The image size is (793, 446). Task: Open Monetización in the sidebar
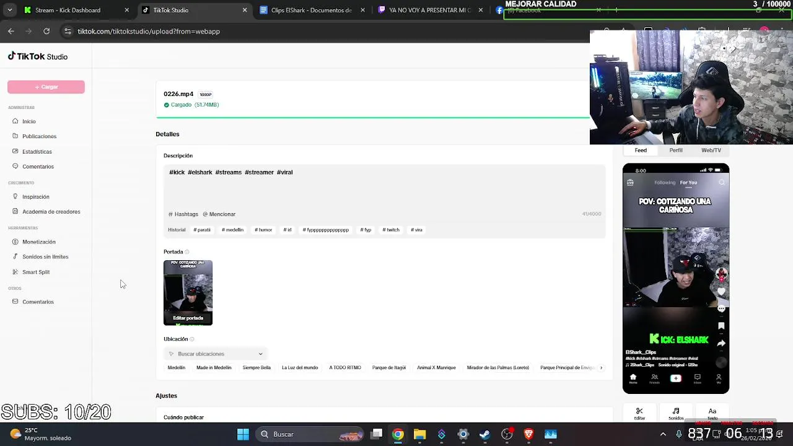38,242
